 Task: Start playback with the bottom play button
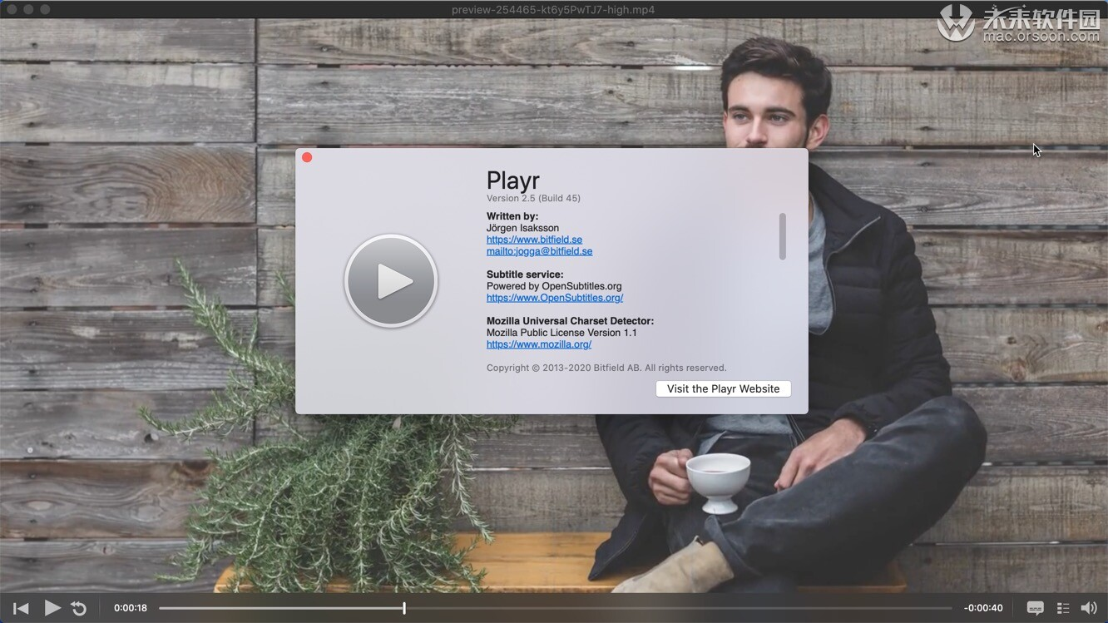pos(52,608)
